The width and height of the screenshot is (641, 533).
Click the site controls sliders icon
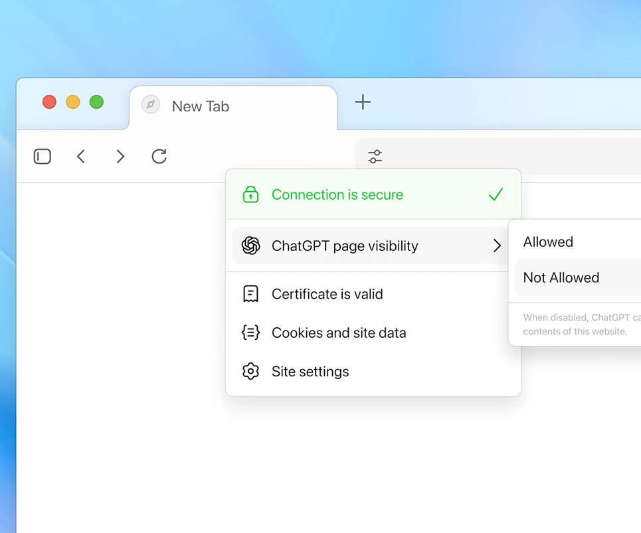[375, 157]
